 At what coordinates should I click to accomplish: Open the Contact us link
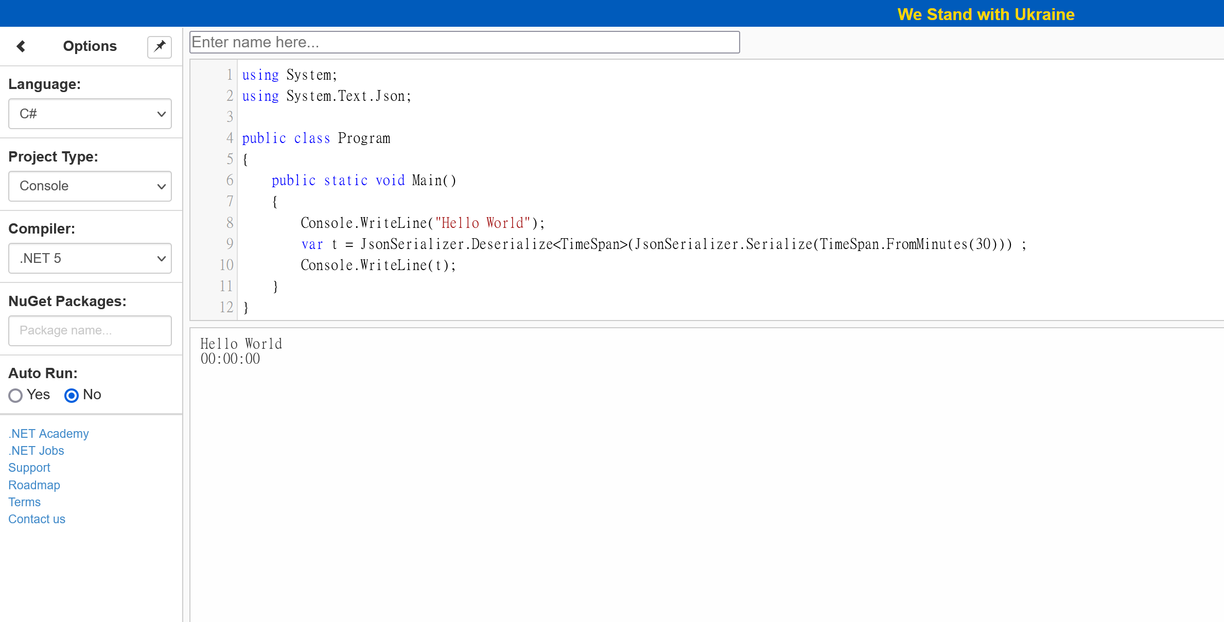coord(37,519)
